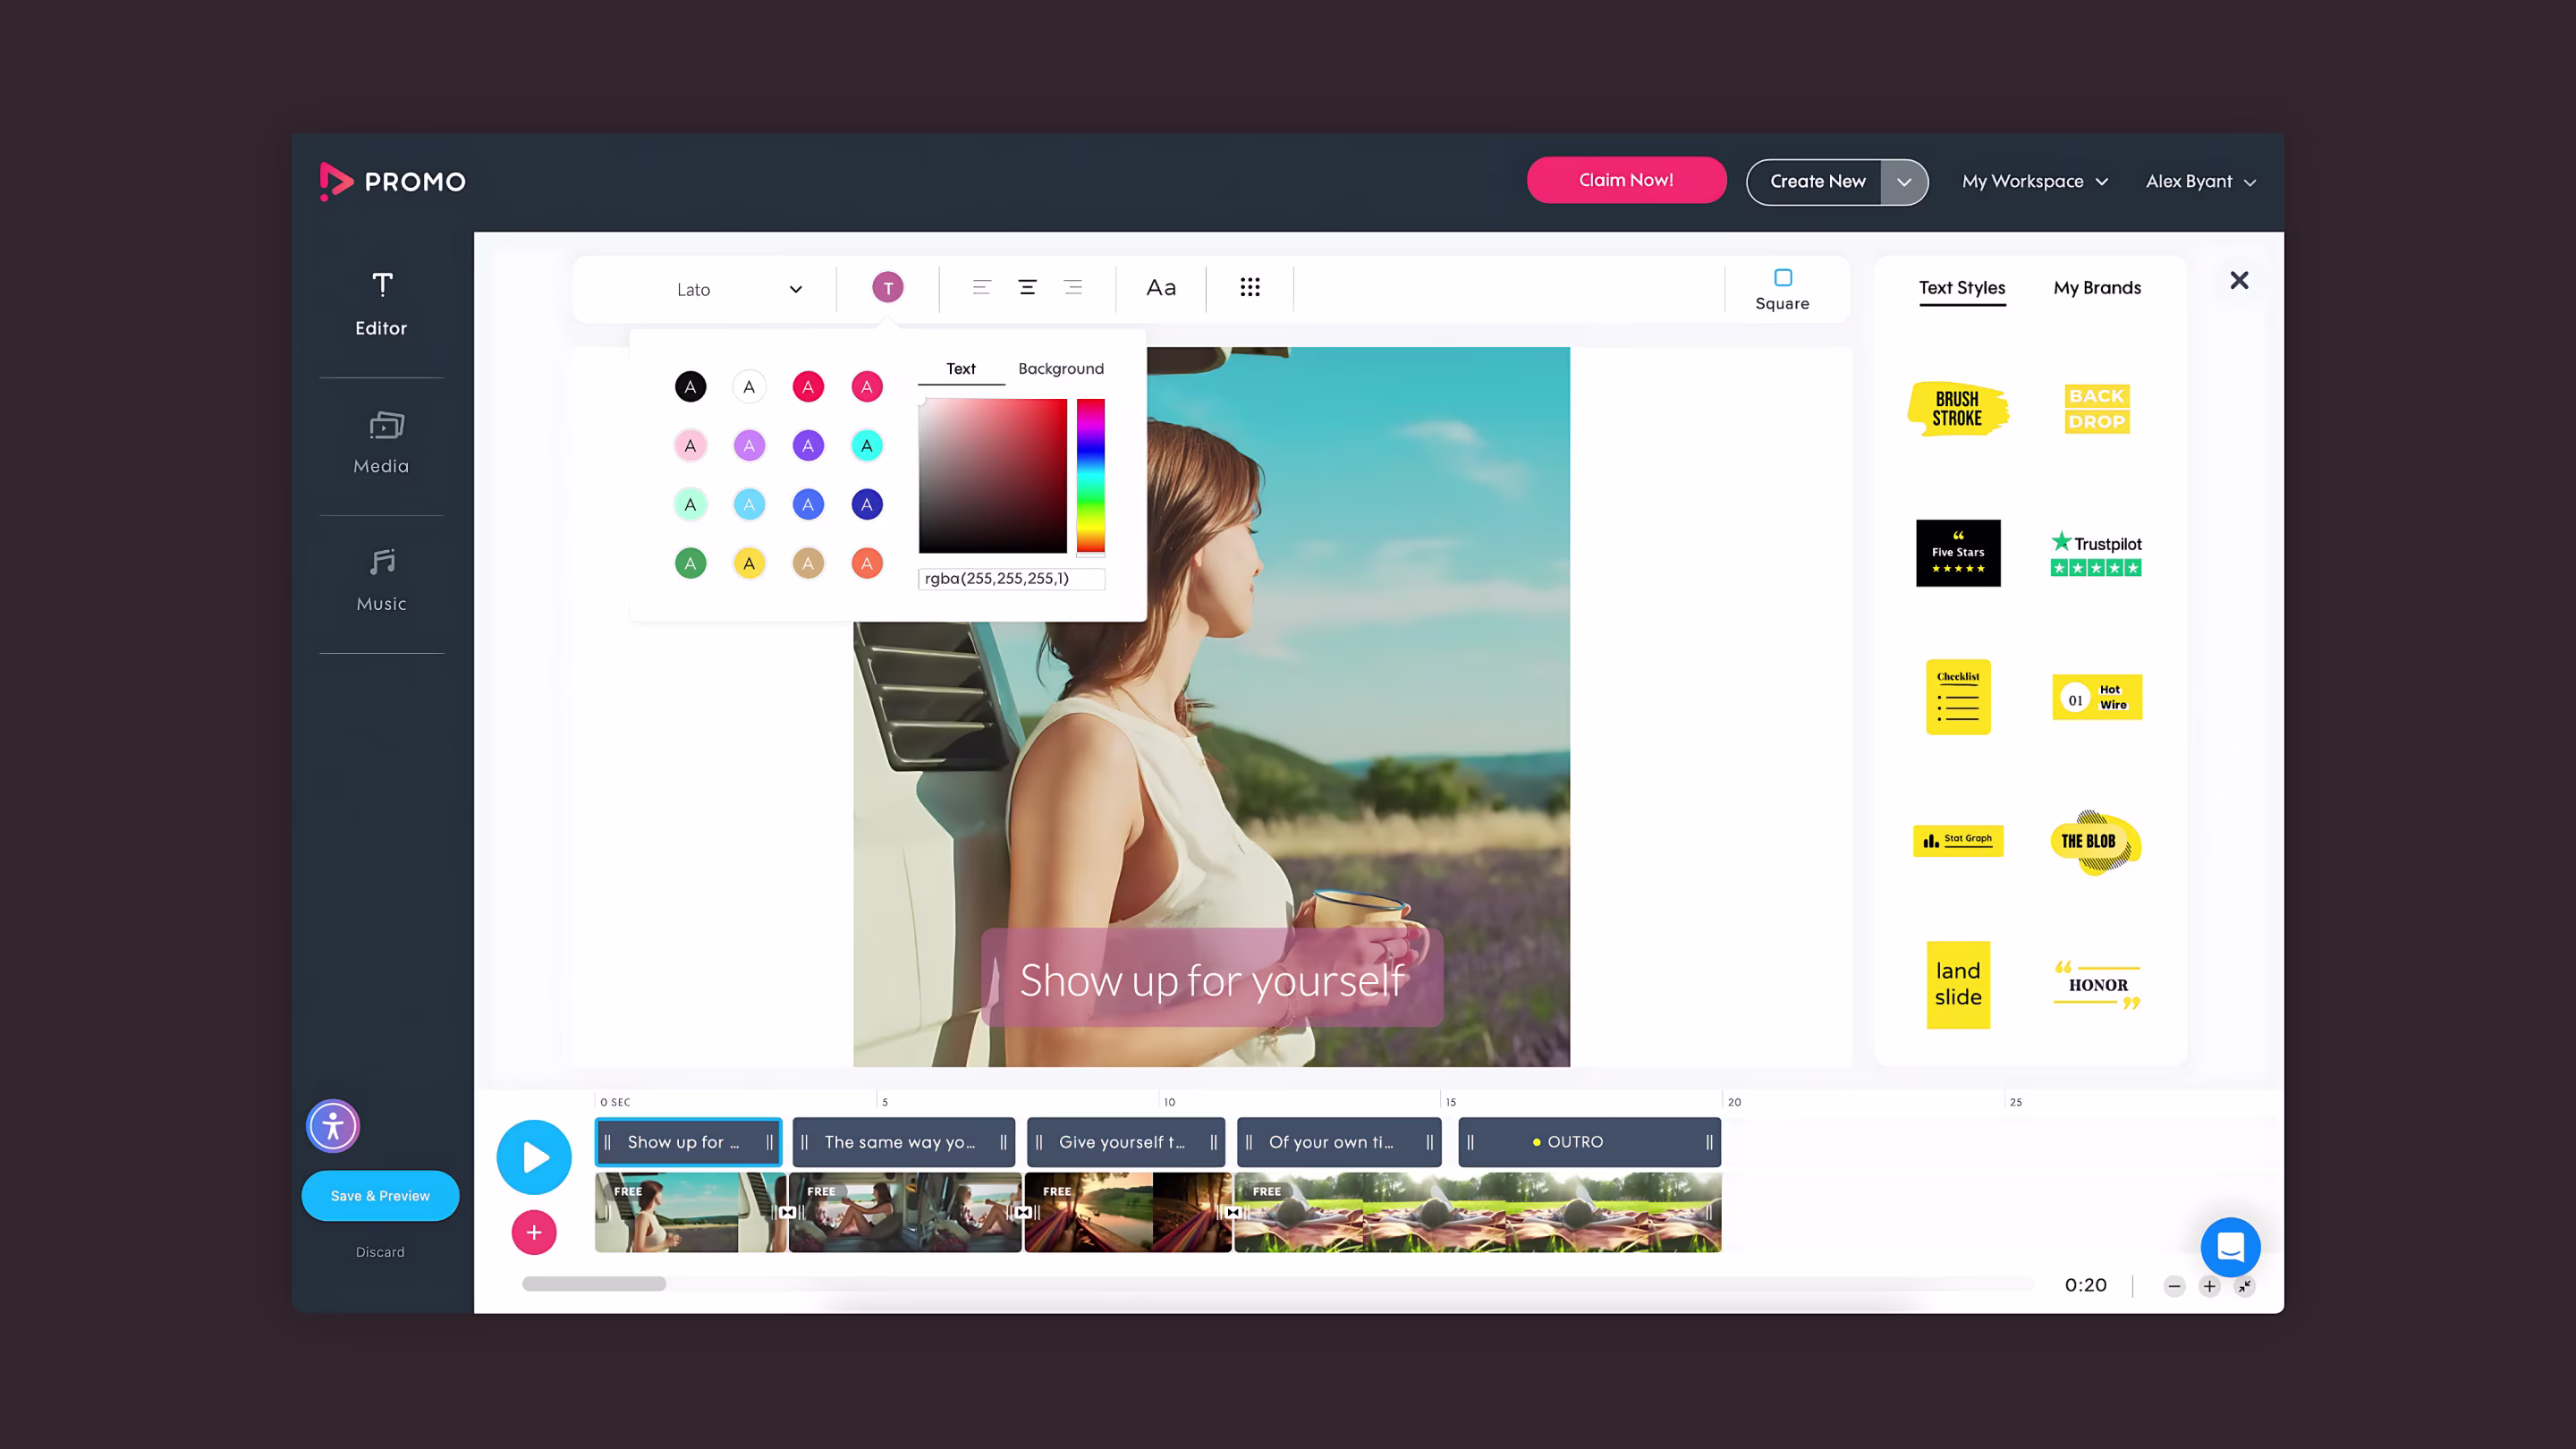Apply the Five Stars text style
2576x1449 pixels.
(1958, 553)
